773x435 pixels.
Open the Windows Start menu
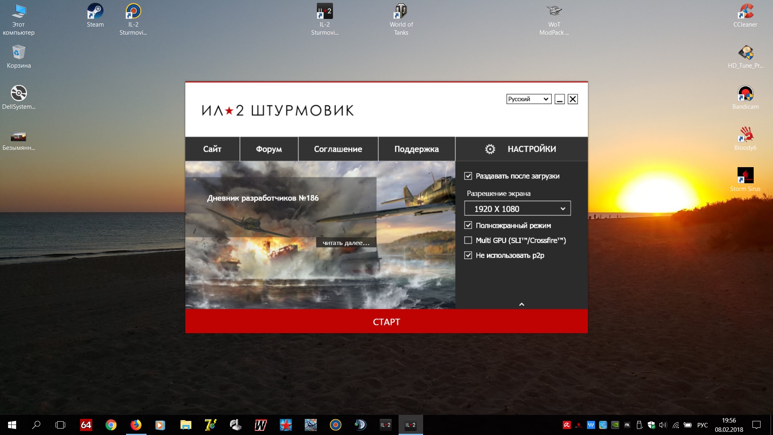coord(12,425)
